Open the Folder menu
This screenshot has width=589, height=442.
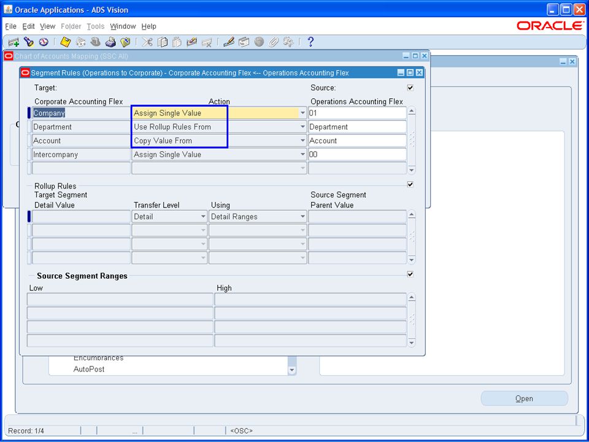[71, 26]
